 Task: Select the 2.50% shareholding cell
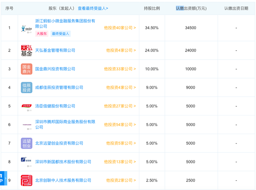click(152, 180)
